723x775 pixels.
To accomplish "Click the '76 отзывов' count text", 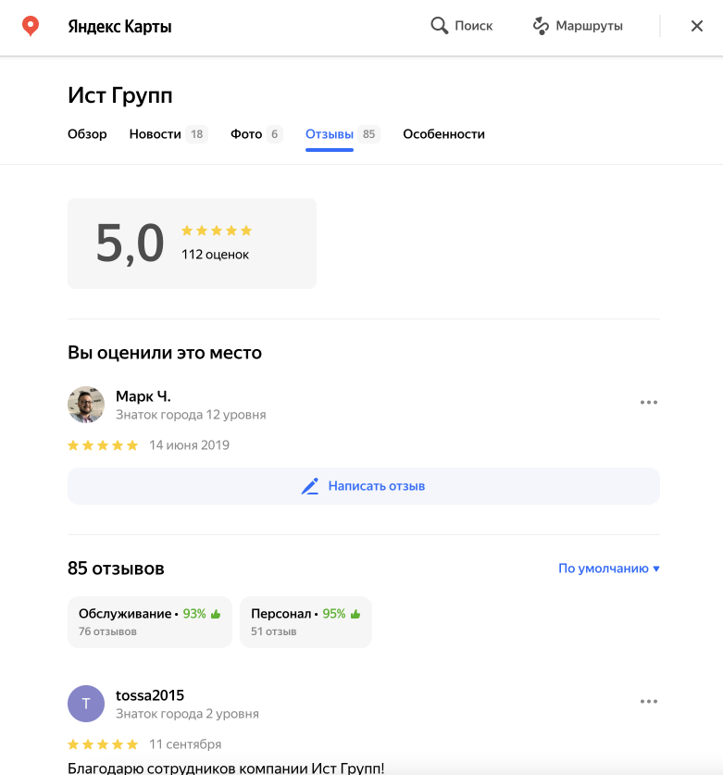I will (x=107, y=631).
